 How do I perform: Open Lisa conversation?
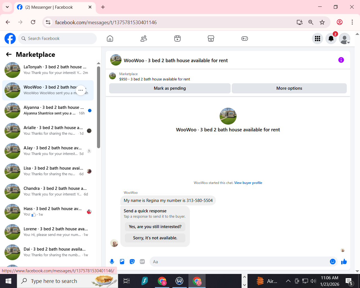click(x=48, y=171)
